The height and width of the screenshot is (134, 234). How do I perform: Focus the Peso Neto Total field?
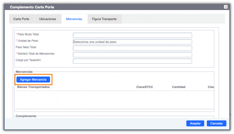(x=132, y=48)
